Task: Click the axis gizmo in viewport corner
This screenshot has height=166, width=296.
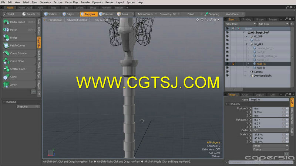Action: point(51,153)
